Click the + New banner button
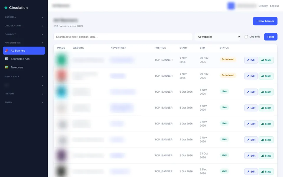Viewport: 283px width, 177px height. [x=265, y=21]
